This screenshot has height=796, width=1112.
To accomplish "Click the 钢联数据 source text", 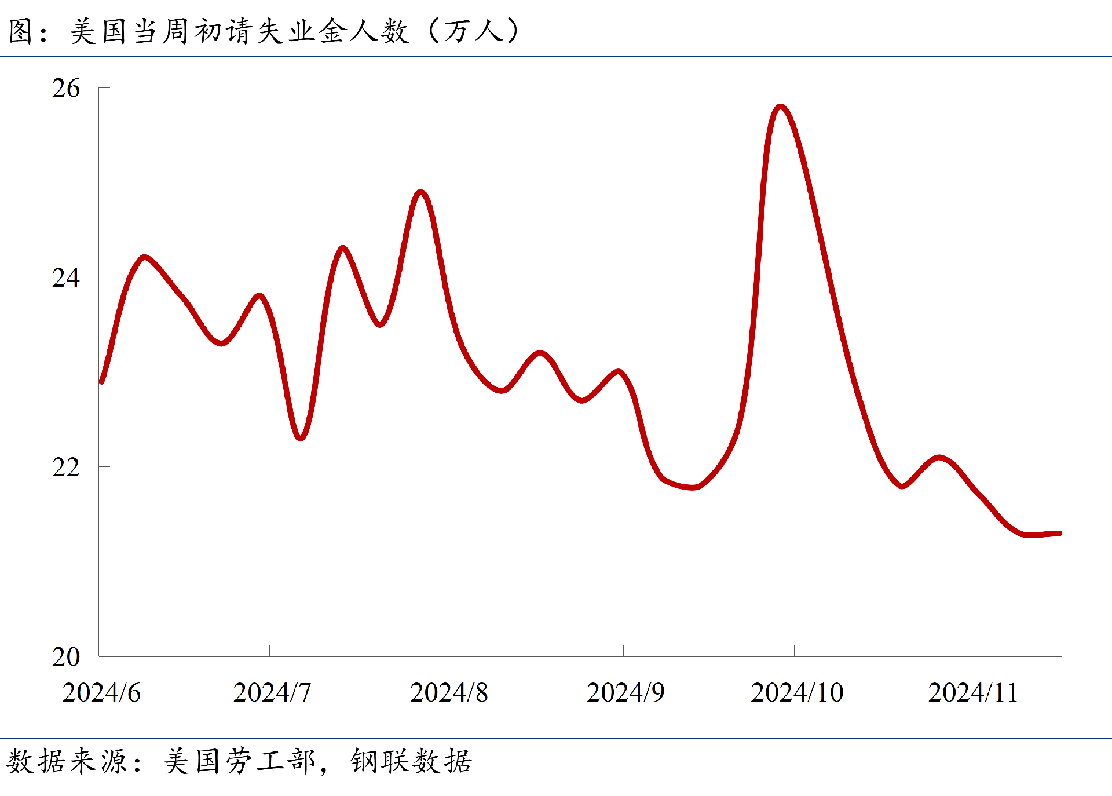I will 411,761.
